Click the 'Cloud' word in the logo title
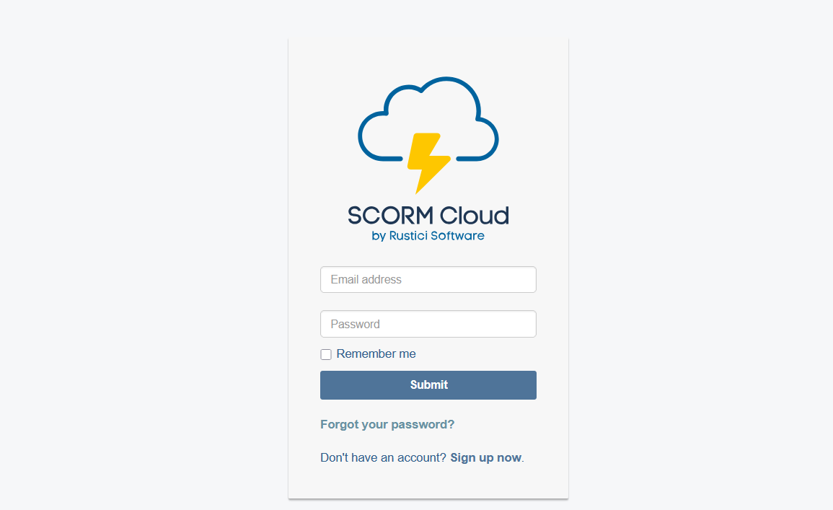 (475, 216)
